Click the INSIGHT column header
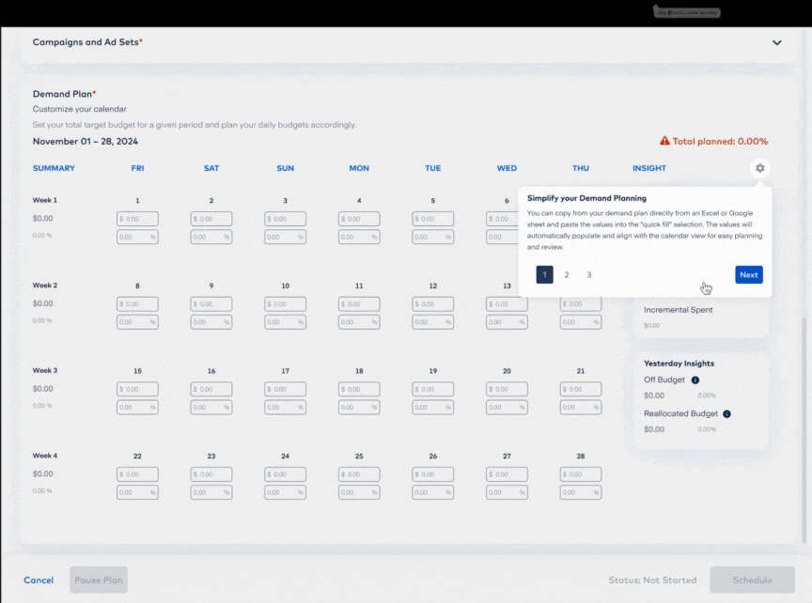This screenshot has height=603, width=812. (x=648, y=168)
